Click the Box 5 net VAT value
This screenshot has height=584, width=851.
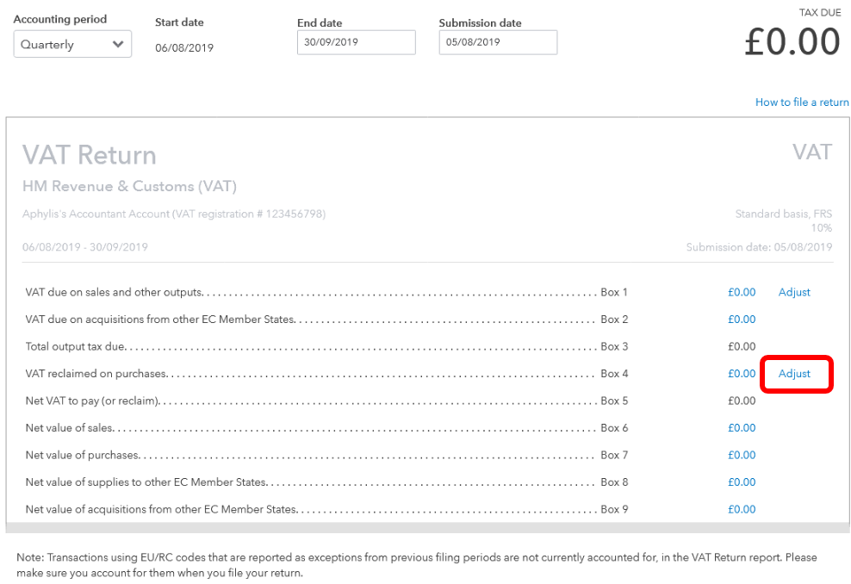(x=741, y=401)
